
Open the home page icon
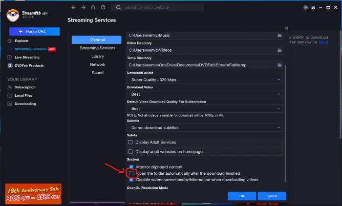[x=93, y=7]
